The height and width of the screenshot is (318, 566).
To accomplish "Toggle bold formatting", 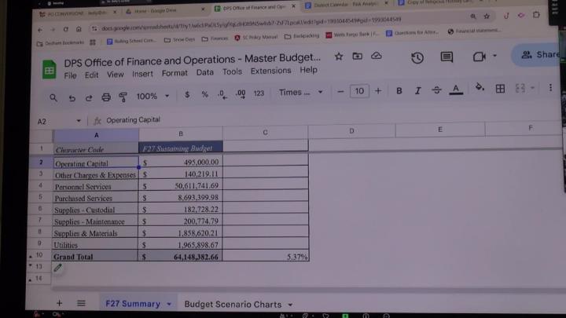I will 399,91.
